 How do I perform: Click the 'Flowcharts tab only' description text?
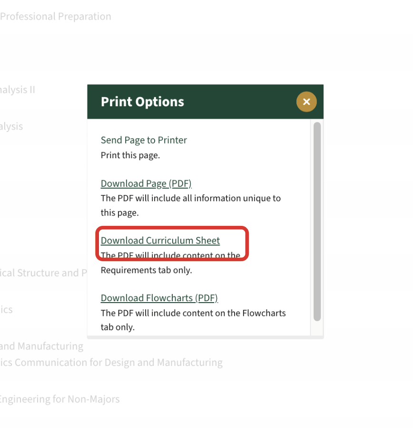coord(193,320)
